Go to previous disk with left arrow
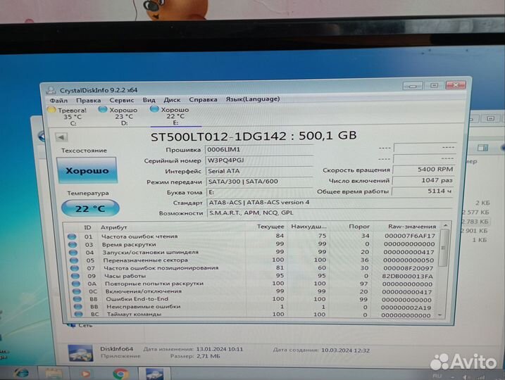Screen dimensions: 505x380 coord(61,137)
